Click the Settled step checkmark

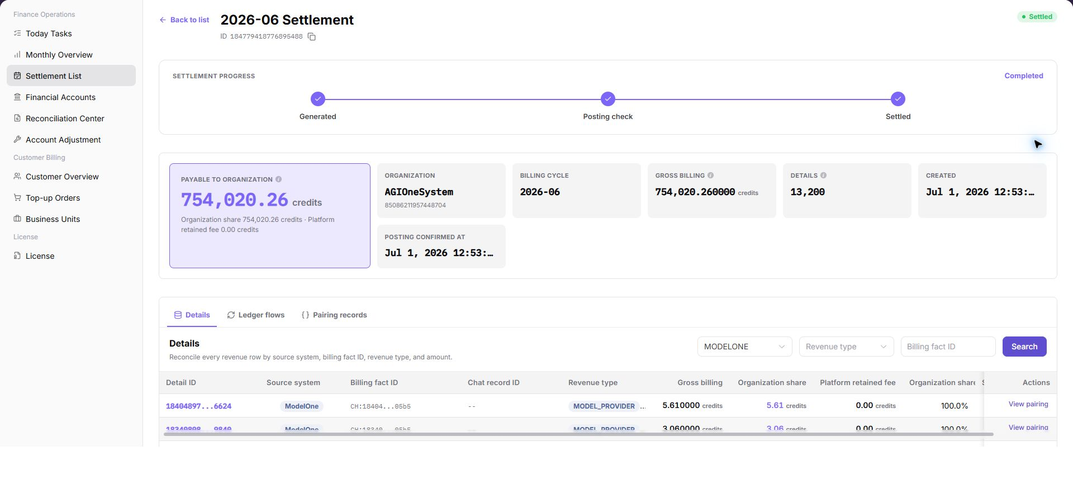898,99
